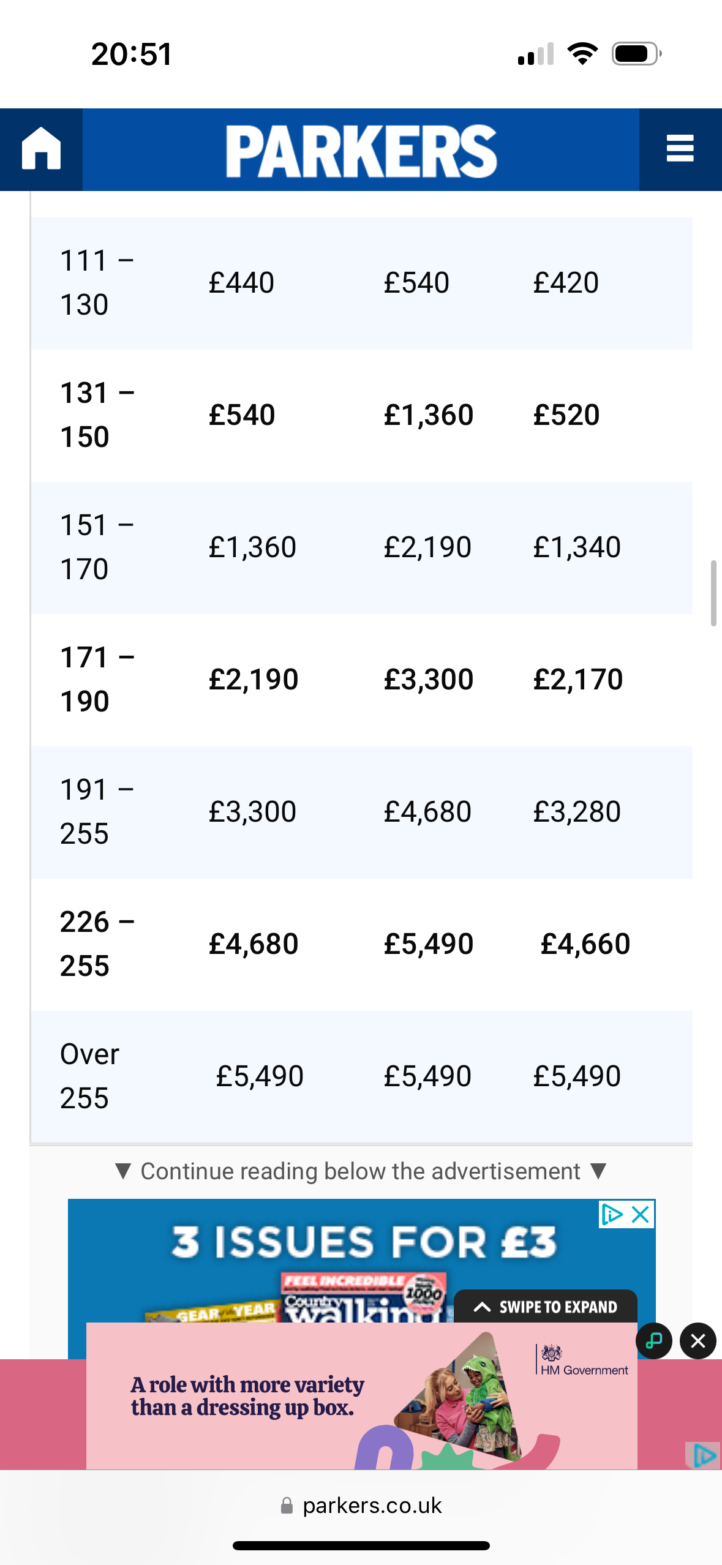
Task: Click the PARKERS logo
Action: click(361, 151)
